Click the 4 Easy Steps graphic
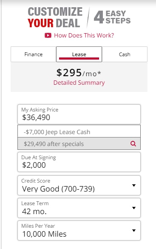This screenshot has height=249, width=156. click(112, 17)
